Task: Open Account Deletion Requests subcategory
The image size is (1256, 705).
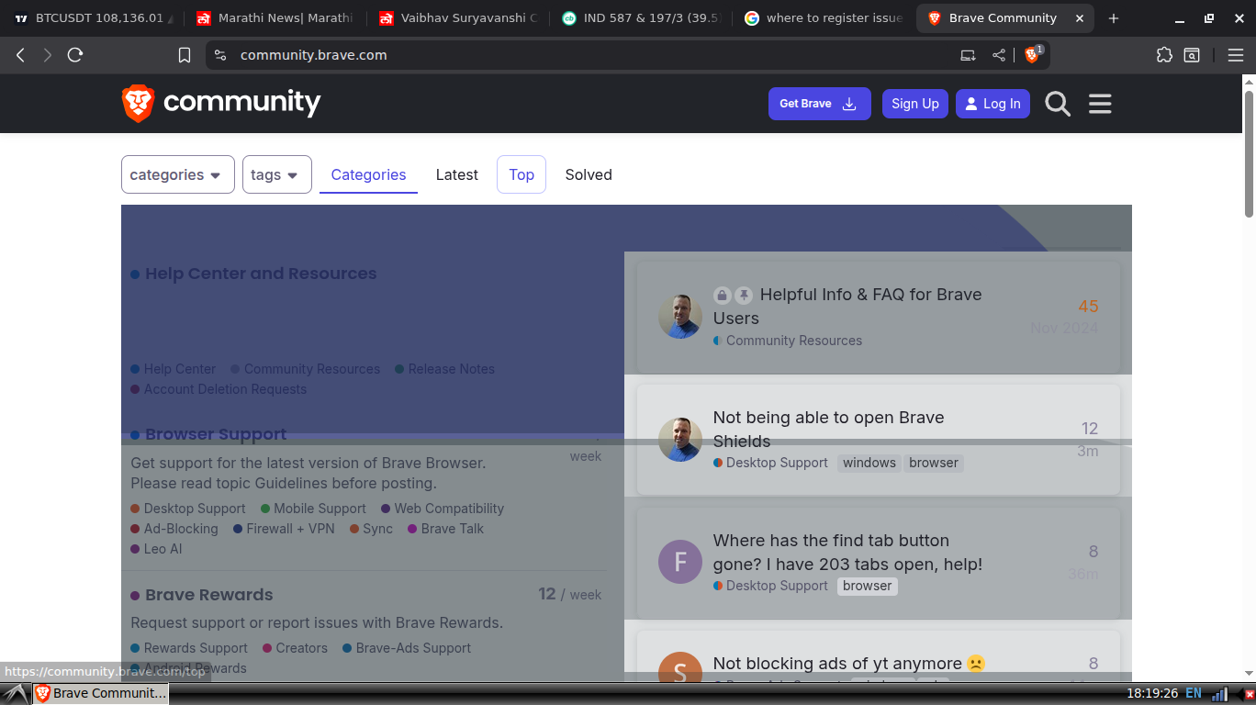Action: coord(225,389)
